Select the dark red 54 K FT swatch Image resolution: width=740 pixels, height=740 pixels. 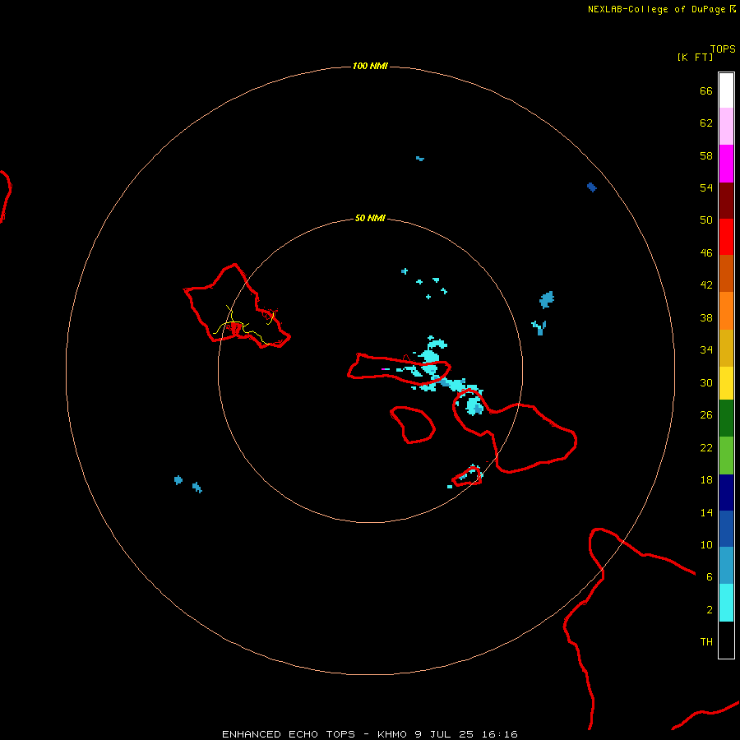[726, 200]
